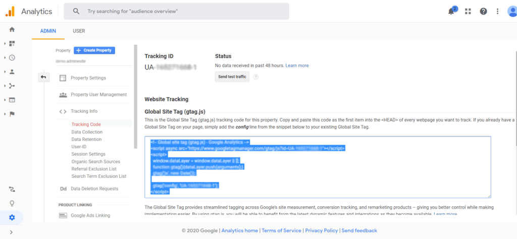Open Learn more link beside Status
The image size is (517, 239).
(x=297, y=66)
